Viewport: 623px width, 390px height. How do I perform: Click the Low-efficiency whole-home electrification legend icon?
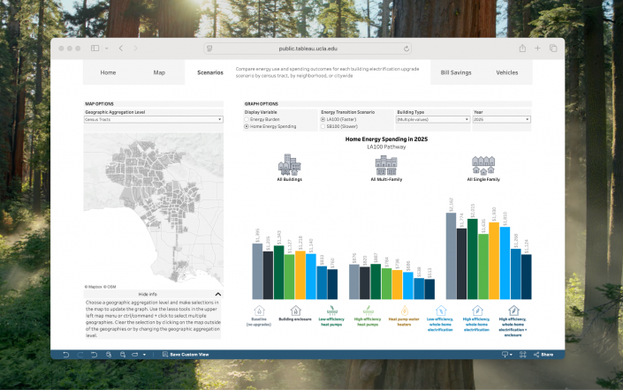[x=441, y=311]
